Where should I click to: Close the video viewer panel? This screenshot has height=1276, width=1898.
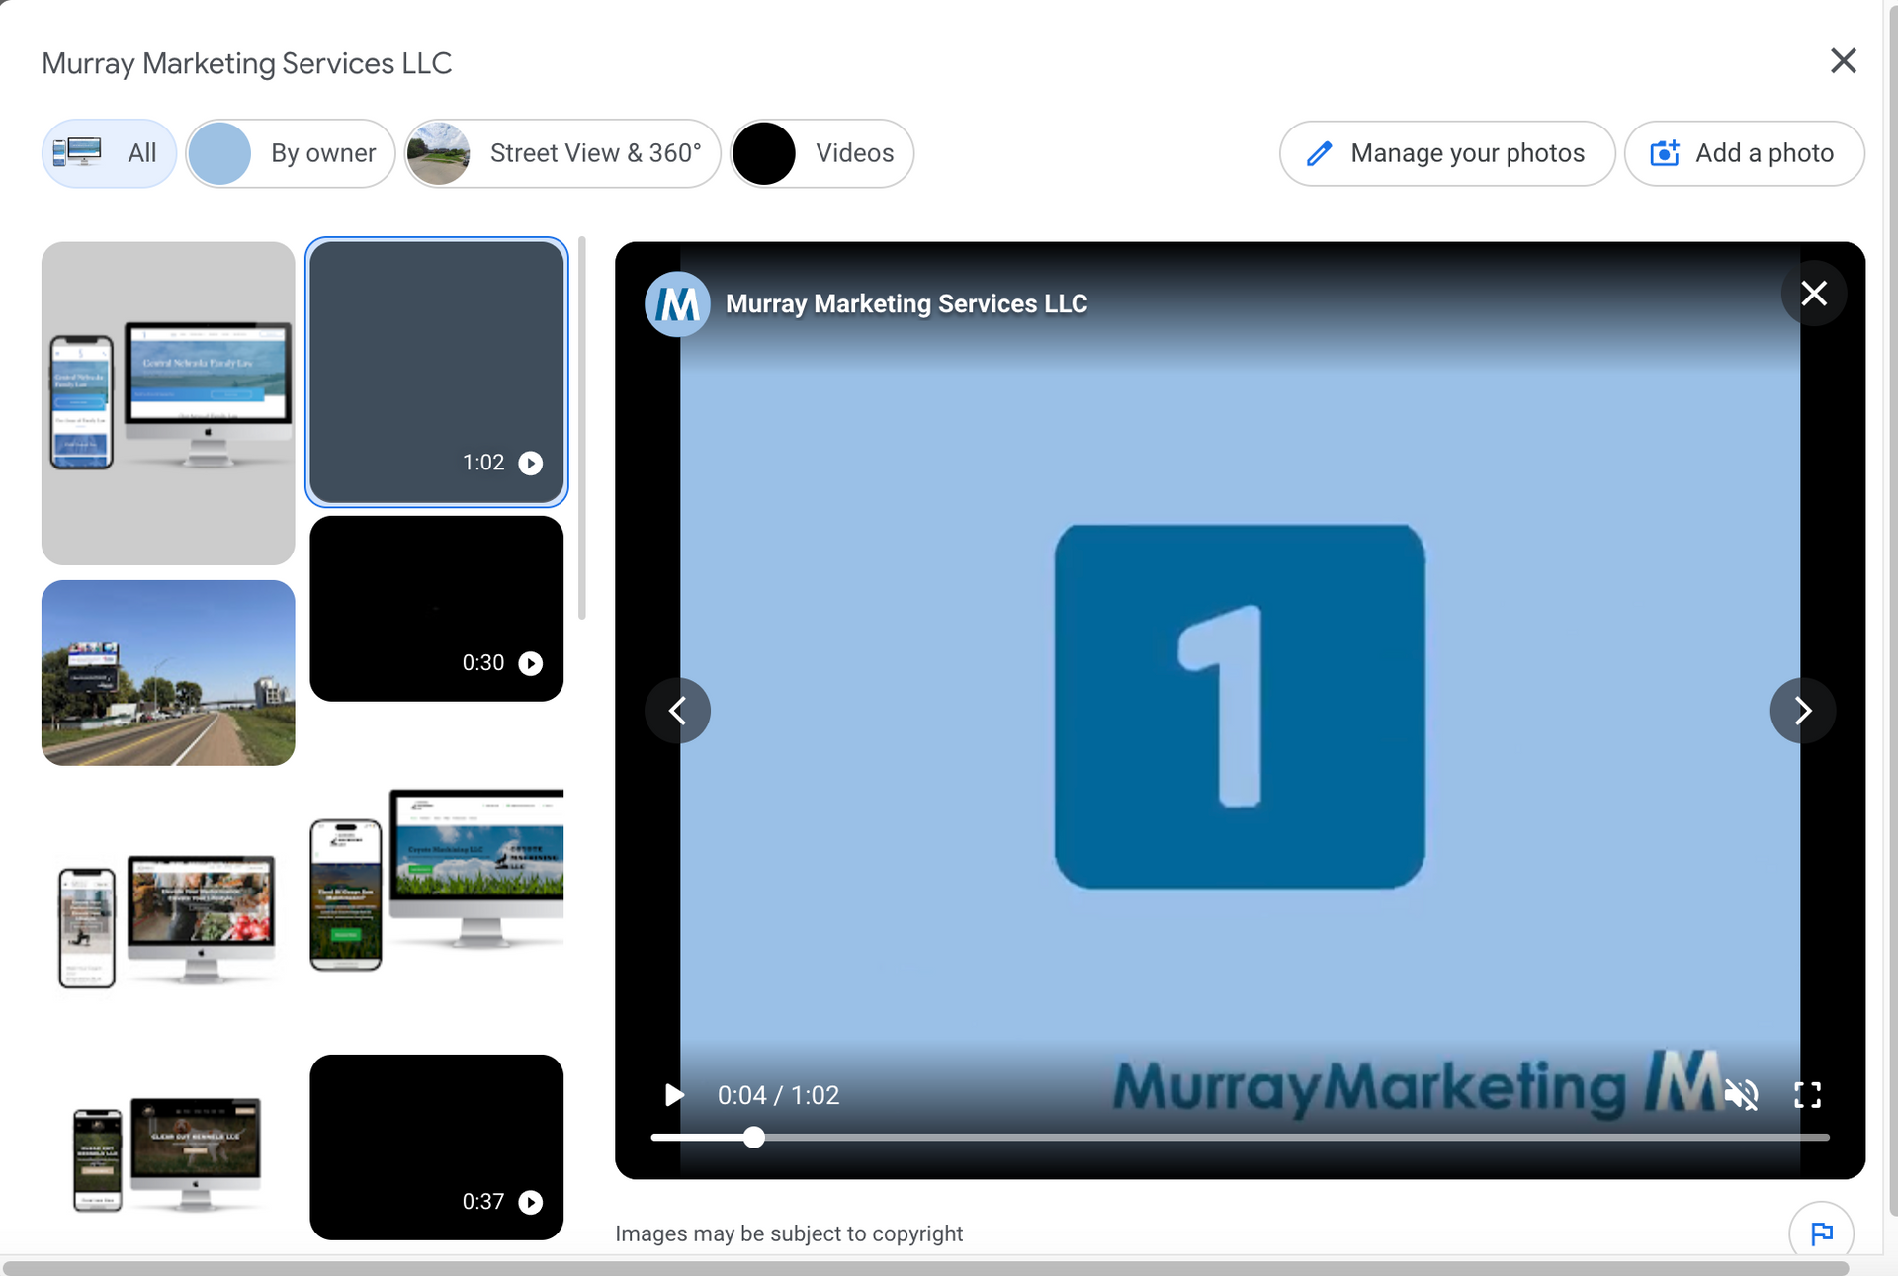1813,294
